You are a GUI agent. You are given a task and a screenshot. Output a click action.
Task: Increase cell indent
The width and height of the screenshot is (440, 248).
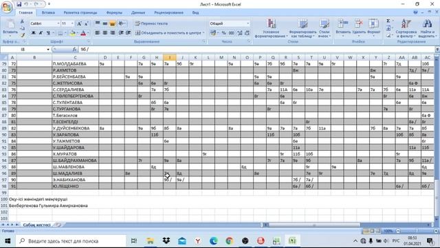coord(129,33)
